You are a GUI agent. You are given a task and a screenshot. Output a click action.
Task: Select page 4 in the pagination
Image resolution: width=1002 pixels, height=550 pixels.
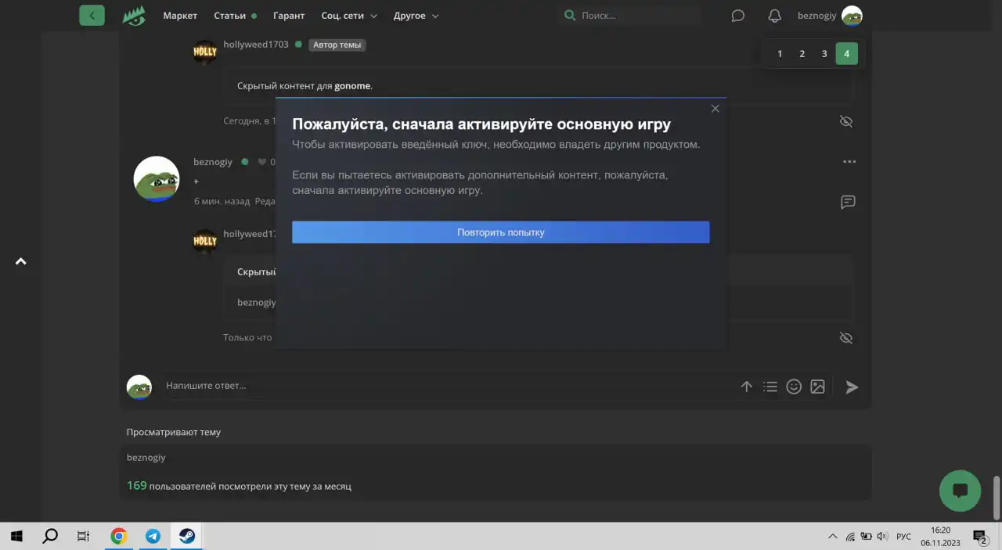coord(846,54)
